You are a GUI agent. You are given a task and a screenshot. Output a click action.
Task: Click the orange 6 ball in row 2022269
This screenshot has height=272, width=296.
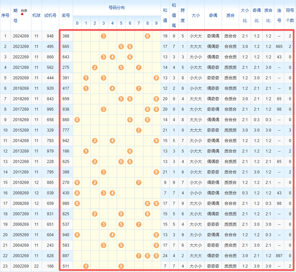click(x=130, y=57)
